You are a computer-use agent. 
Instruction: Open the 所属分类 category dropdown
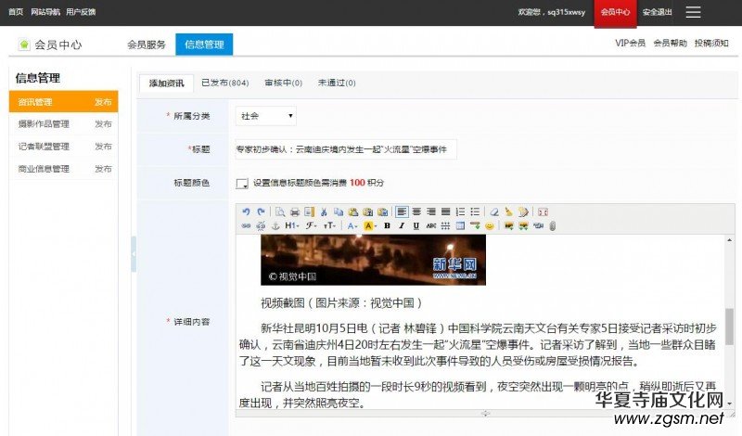pos(267,116)
